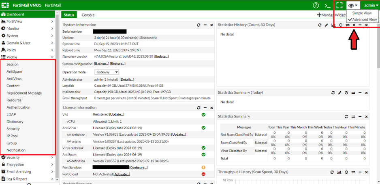
Task: Switch to the Console tab
Action: 88,15
